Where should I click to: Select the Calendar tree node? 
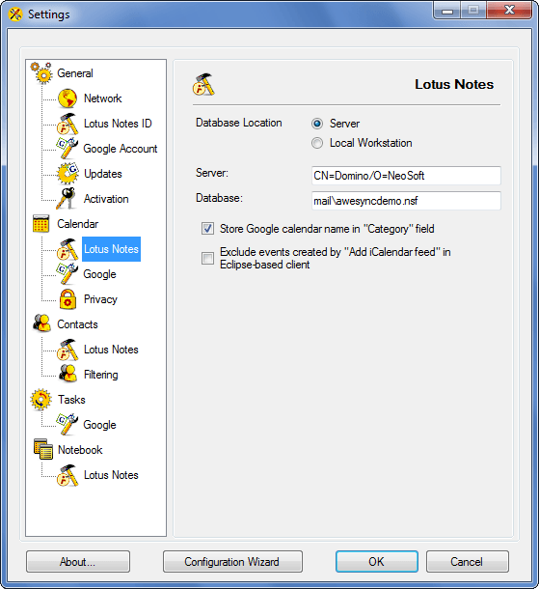(78, 224)
